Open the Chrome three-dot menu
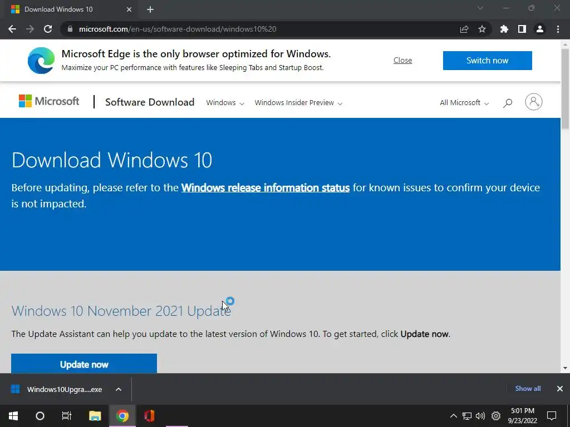This screenshot has height=427, width=570. (558, 29)
